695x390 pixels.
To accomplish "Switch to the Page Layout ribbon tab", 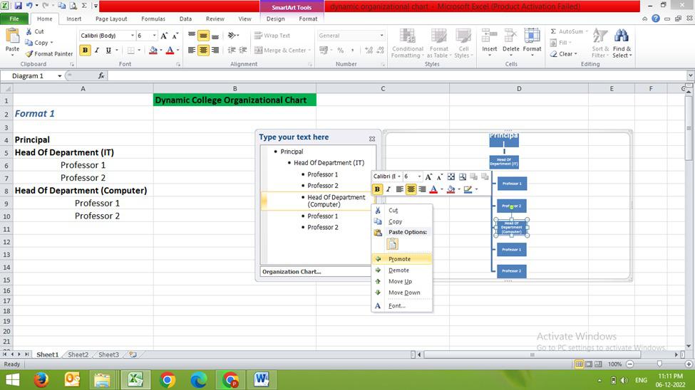I will pyautogui.click(x=111, y=19).
